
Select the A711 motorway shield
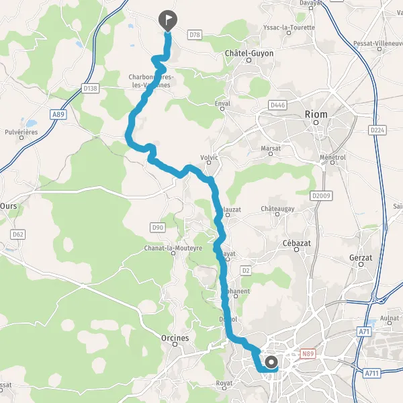click(371, 372)
